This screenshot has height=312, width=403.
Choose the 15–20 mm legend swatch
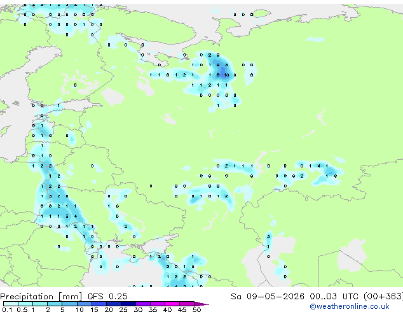click(x=99, y=304)
